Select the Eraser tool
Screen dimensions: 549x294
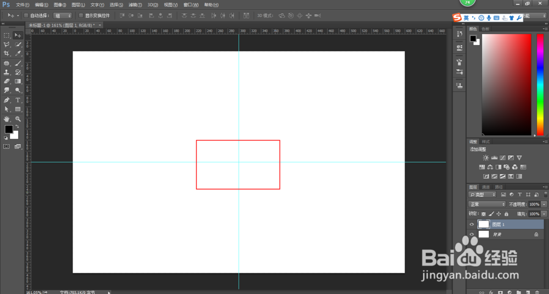tap(7, 81)
